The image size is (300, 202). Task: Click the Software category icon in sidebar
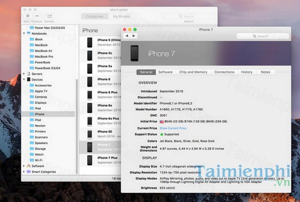[28, 166]
